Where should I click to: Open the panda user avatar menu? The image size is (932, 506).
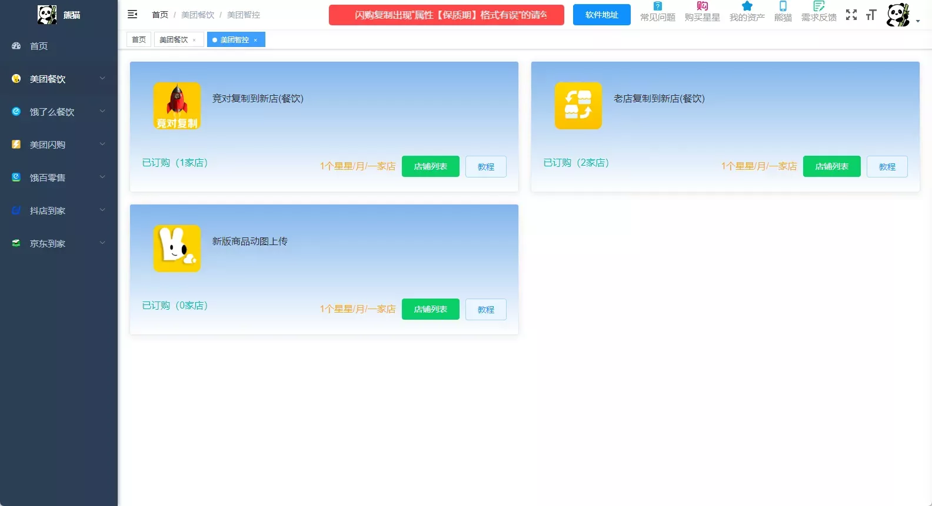[x=898, y=15]
